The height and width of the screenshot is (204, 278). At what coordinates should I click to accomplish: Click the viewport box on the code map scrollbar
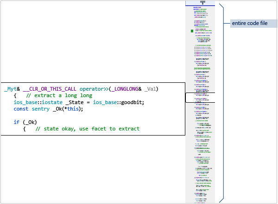coord(200,98)
